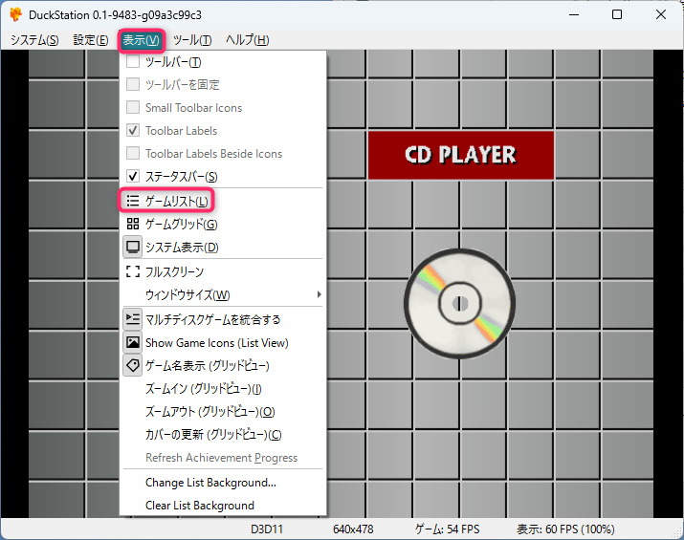
Task: Select Clear List Background entry
Action: 199,506
